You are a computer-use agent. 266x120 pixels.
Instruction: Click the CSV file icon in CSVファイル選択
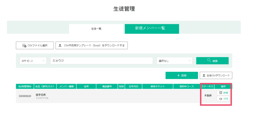tap(24, 46)
